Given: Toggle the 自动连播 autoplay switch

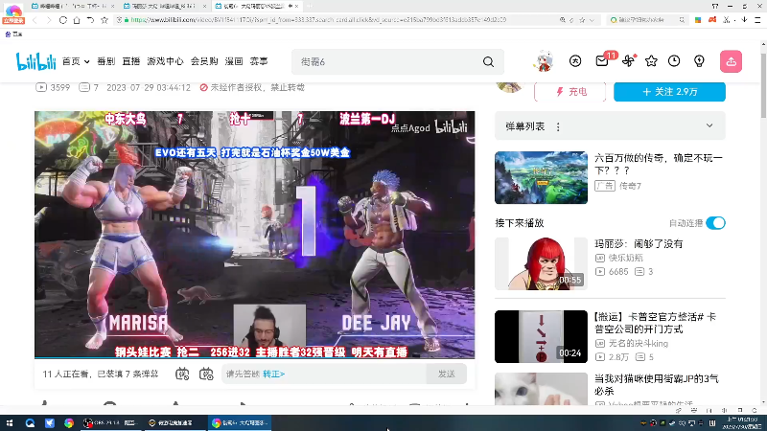Looking at the screenshot, I should (715, 223).
